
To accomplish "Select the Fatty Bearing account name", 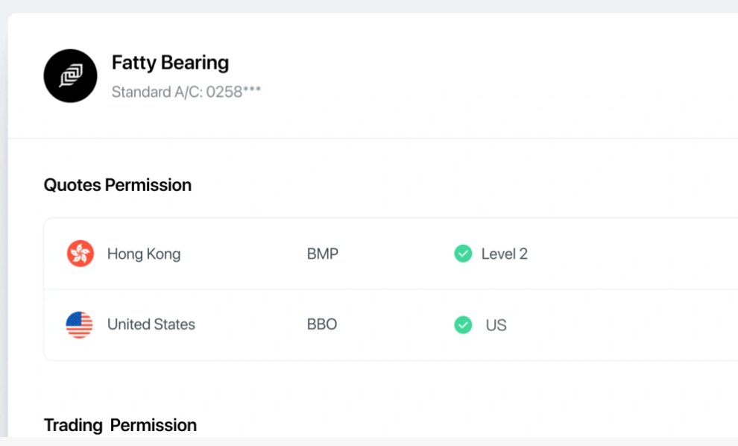I will 171,63.
